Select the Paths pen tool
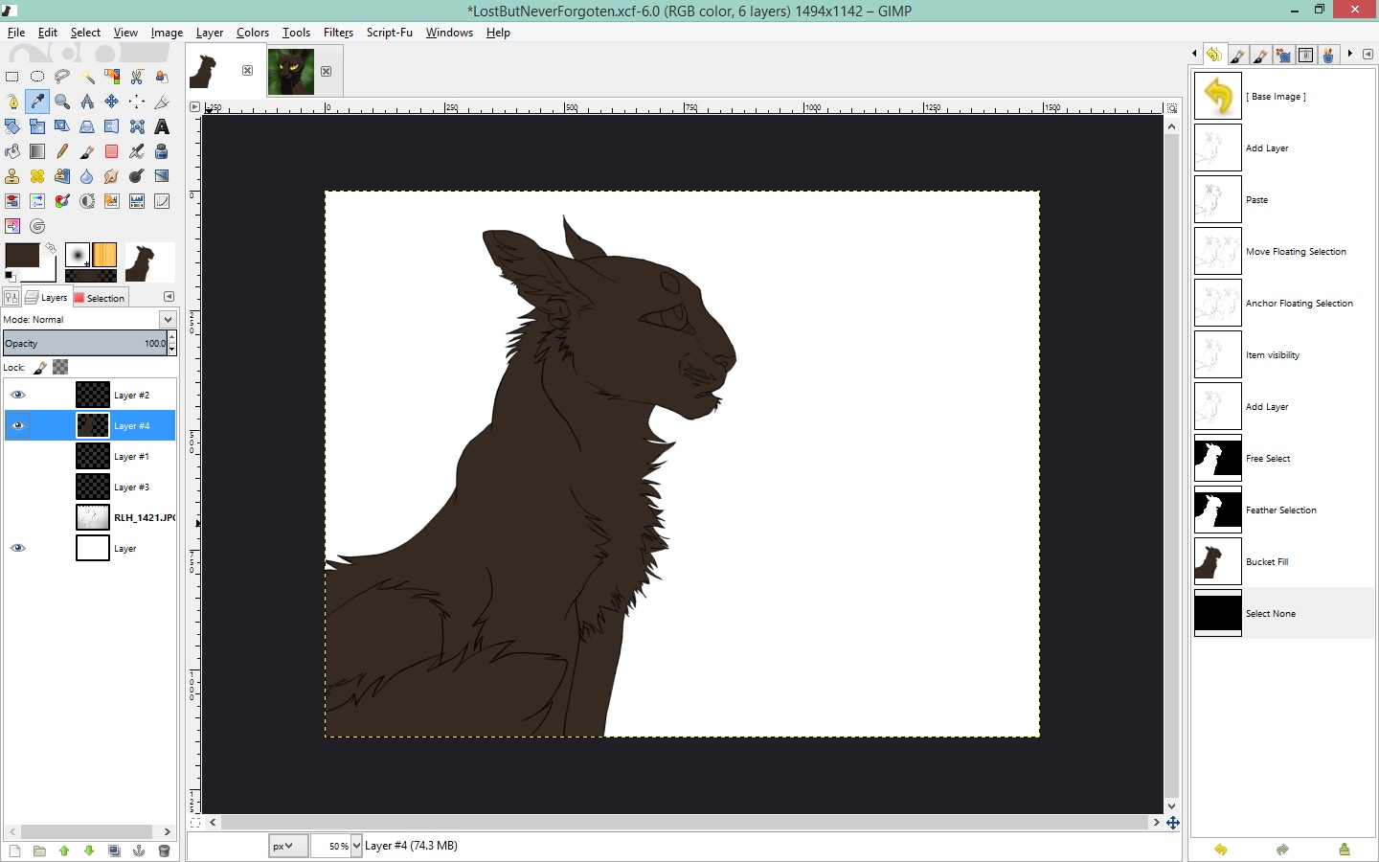Image resolution: width=1379 pixels, height=862 pixels. tap(12, 102)
